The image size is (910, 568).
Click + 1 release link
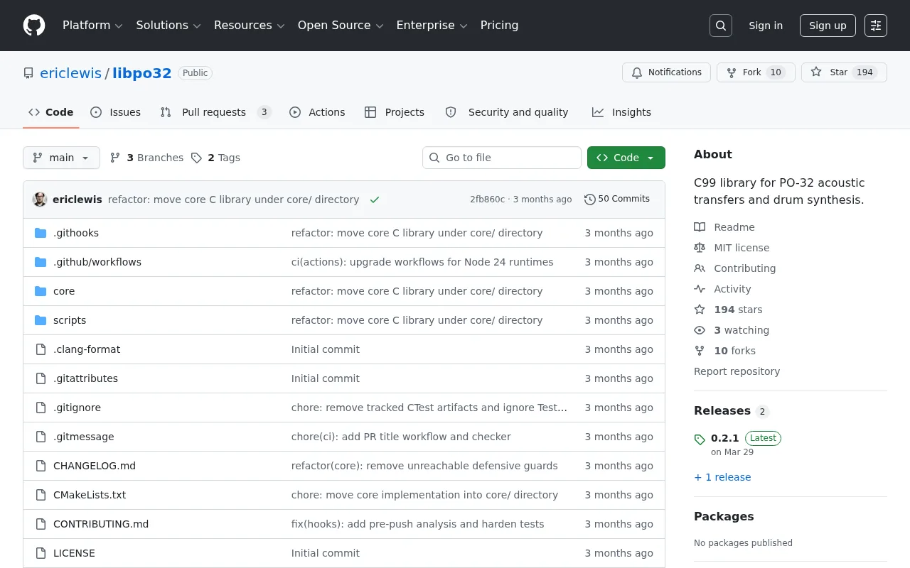tap(722, 477)
